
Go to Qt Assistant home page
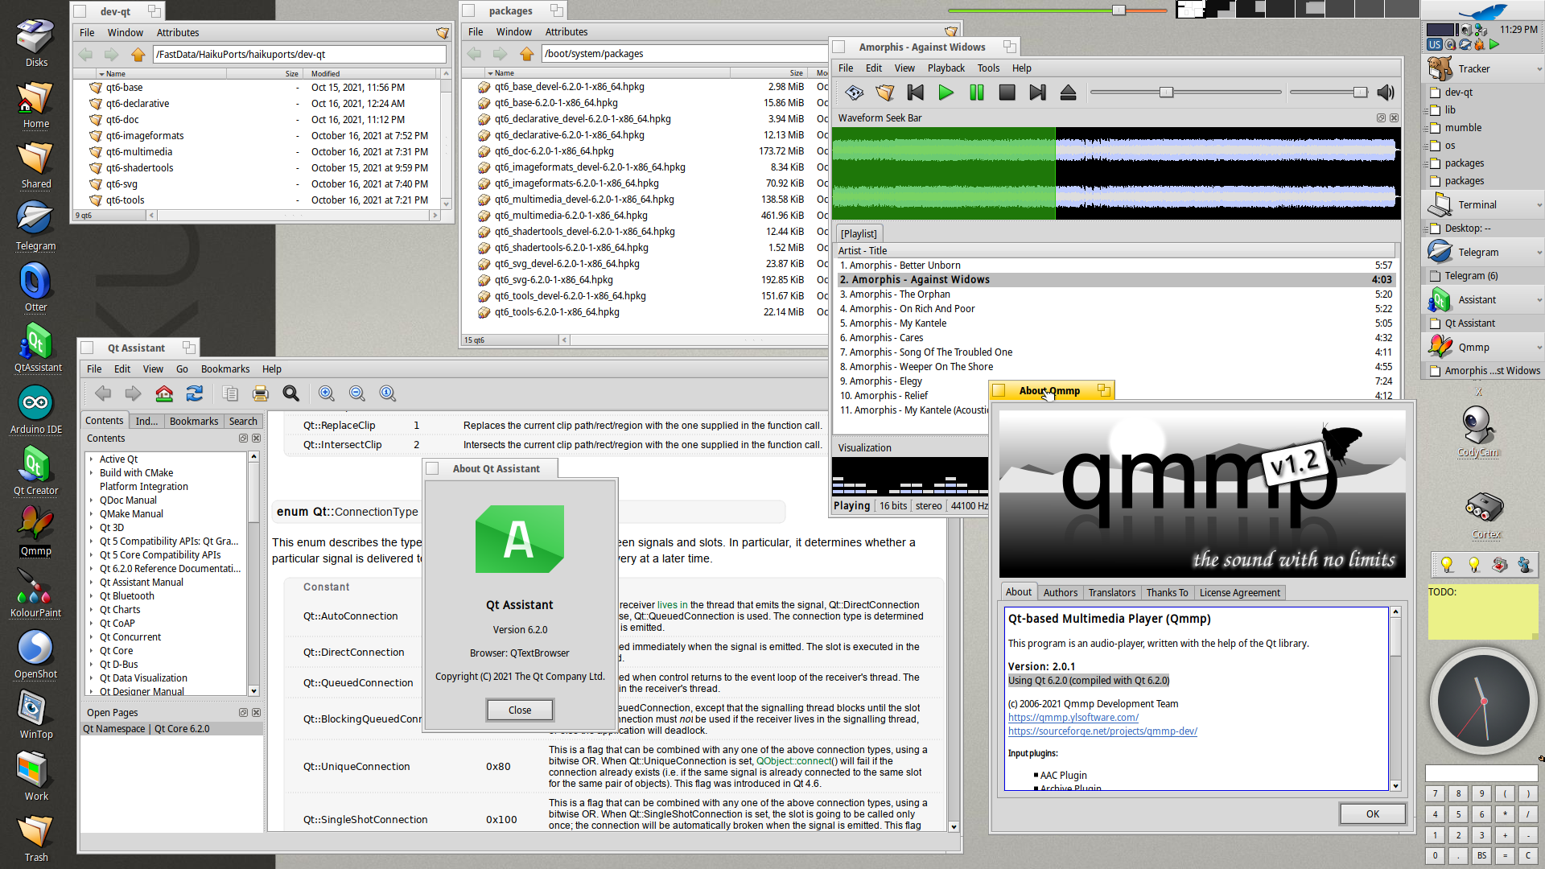point(164,393)
